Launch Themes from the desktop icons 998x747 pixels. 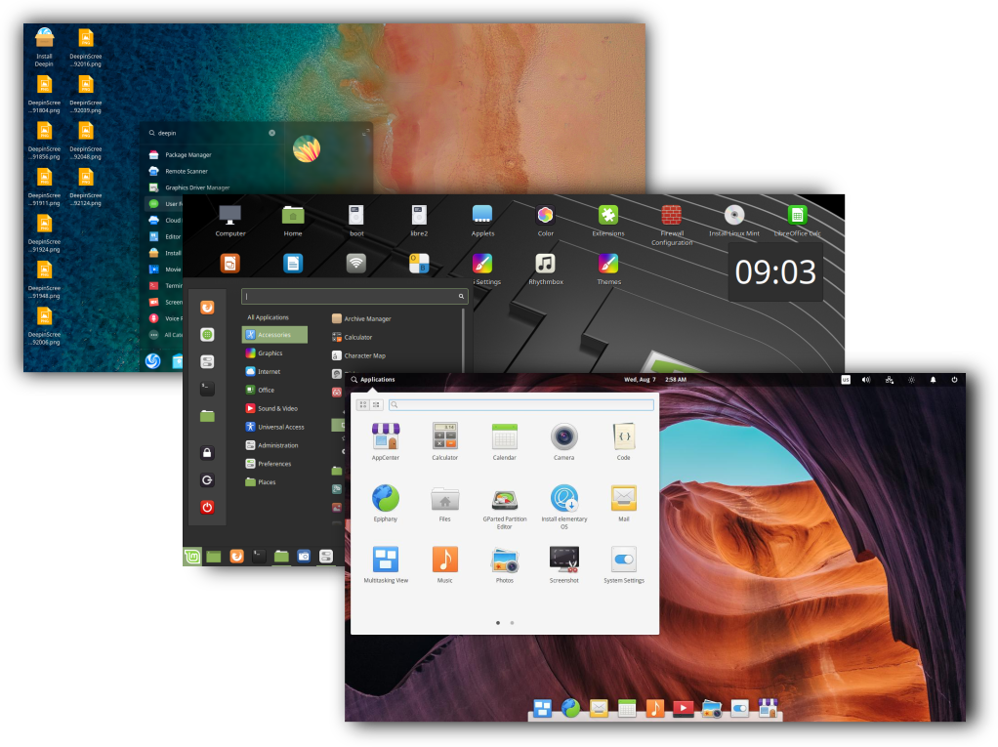[607, 264]
